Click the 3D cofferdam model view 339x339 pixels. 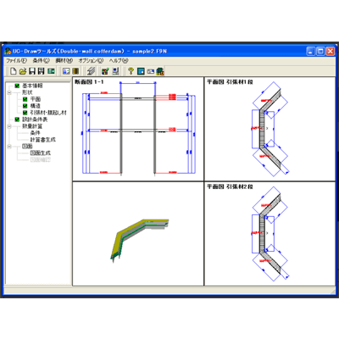pyautogui.click(x=138, y=234)
